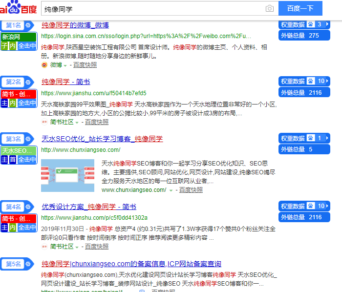Click the login.sina.com.cn result URL
The image size is (342, 292).
[x=146, y=36]
